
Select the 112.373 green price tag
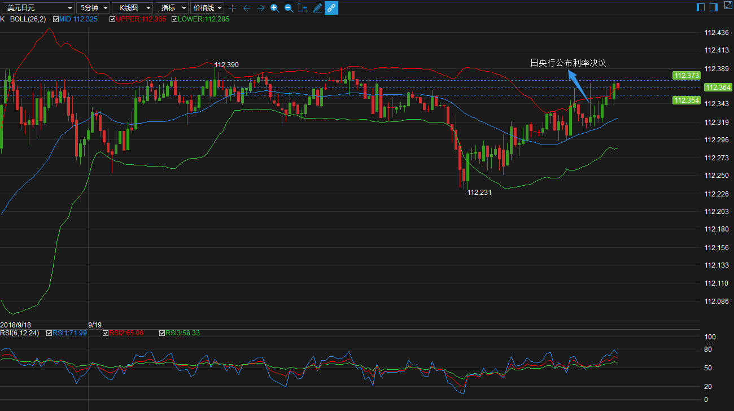click(687, 75)
